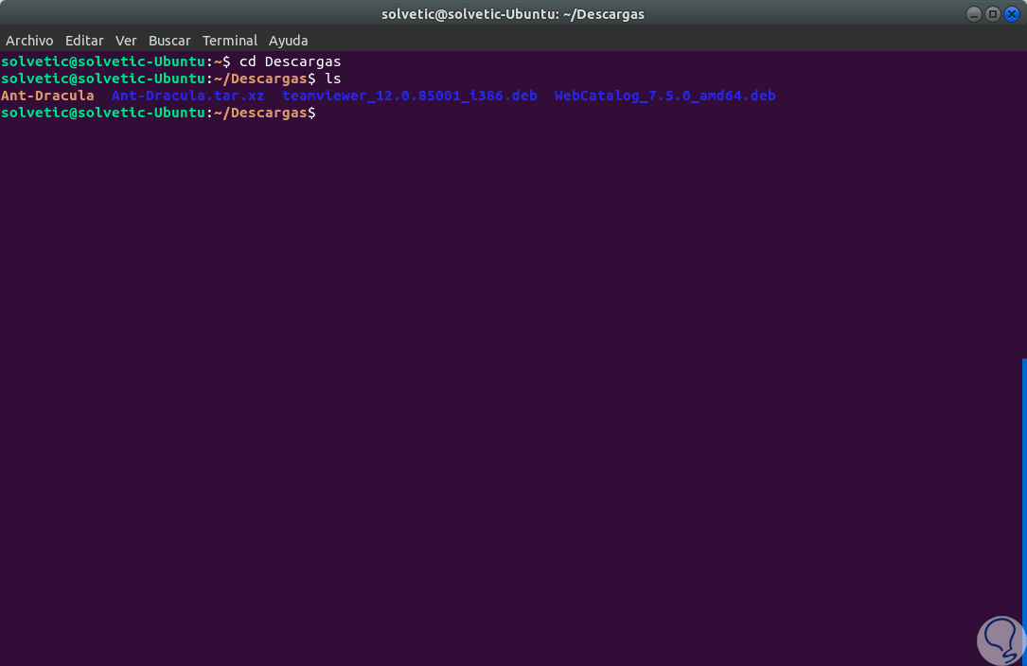Click WebCatalog_7.5.0_amd64.deb file name
This screenshot has height=666, width=1027.
coord(664,96)
